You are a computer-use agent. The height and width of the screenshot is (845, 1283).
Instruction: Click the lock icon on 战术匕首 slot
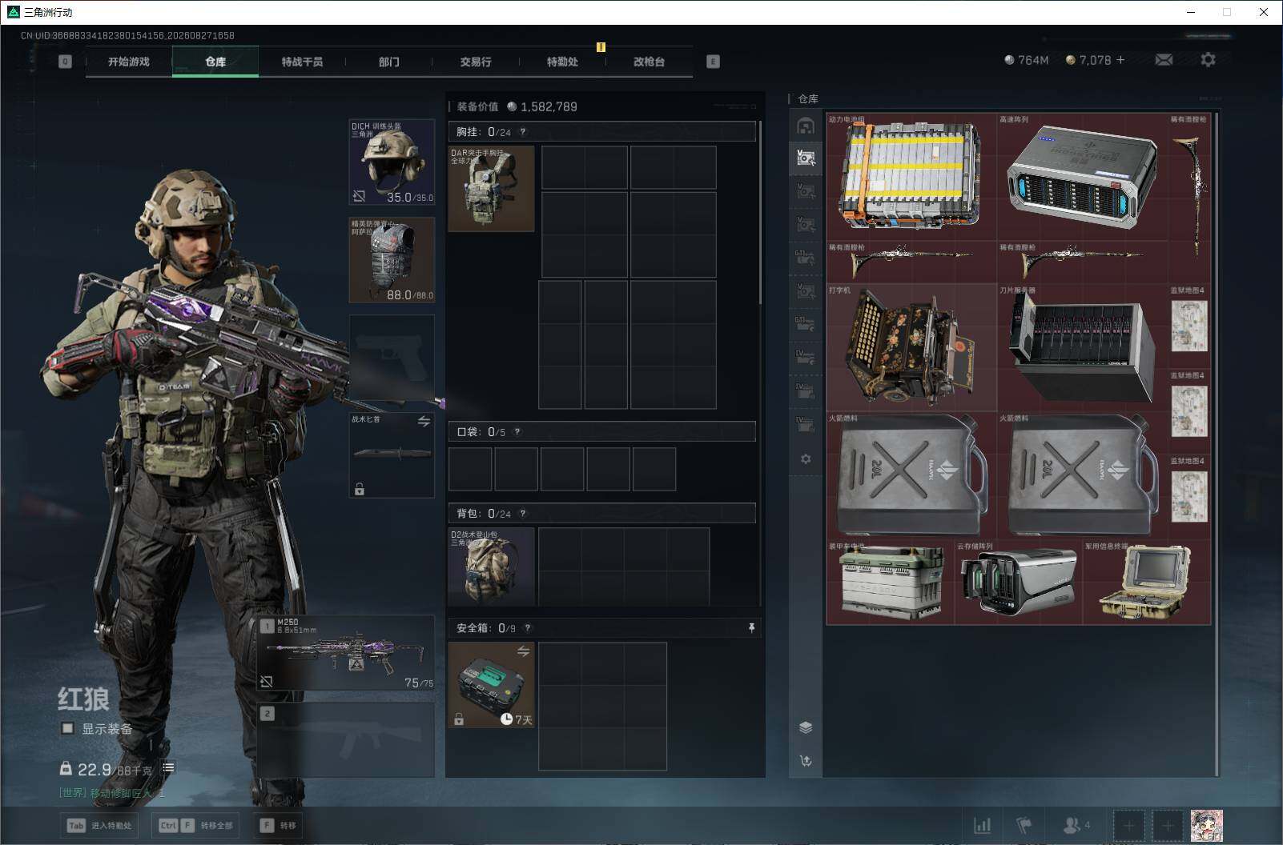tap(360, 489)
